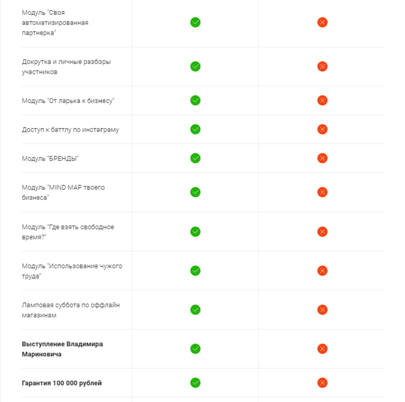This screenshot has height=402, width=405.
Task: Click green checkmark for 'Своя автоматизированная партнерка' row
Action: (195, 22)
